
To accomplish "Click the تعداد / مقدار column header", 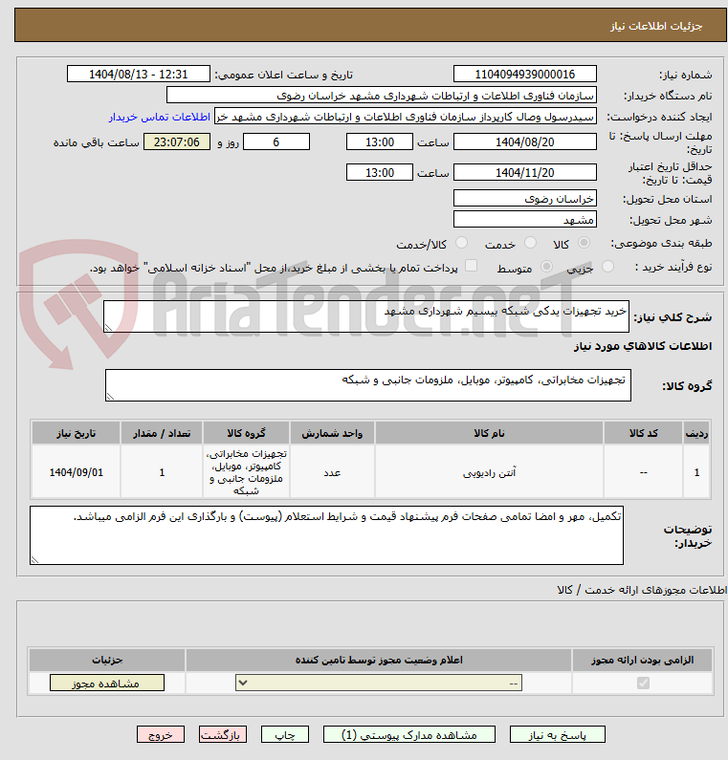I will [x=162, y=433].
